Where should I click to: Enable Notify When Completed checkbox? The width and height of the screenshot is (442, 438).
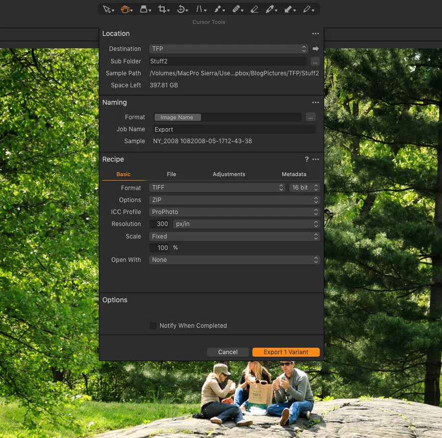[x=153, y=326]
